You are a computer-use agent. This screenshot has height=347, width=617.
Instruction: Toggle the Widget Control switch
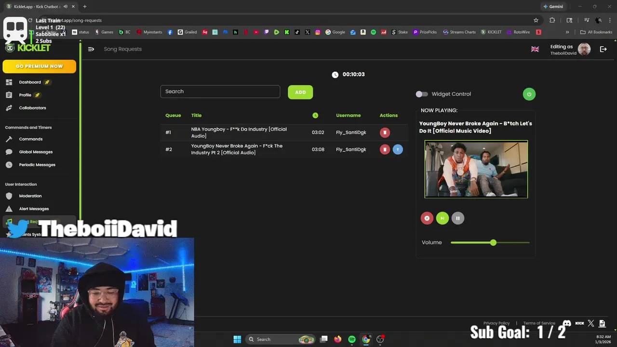click(x=422, y=94)
